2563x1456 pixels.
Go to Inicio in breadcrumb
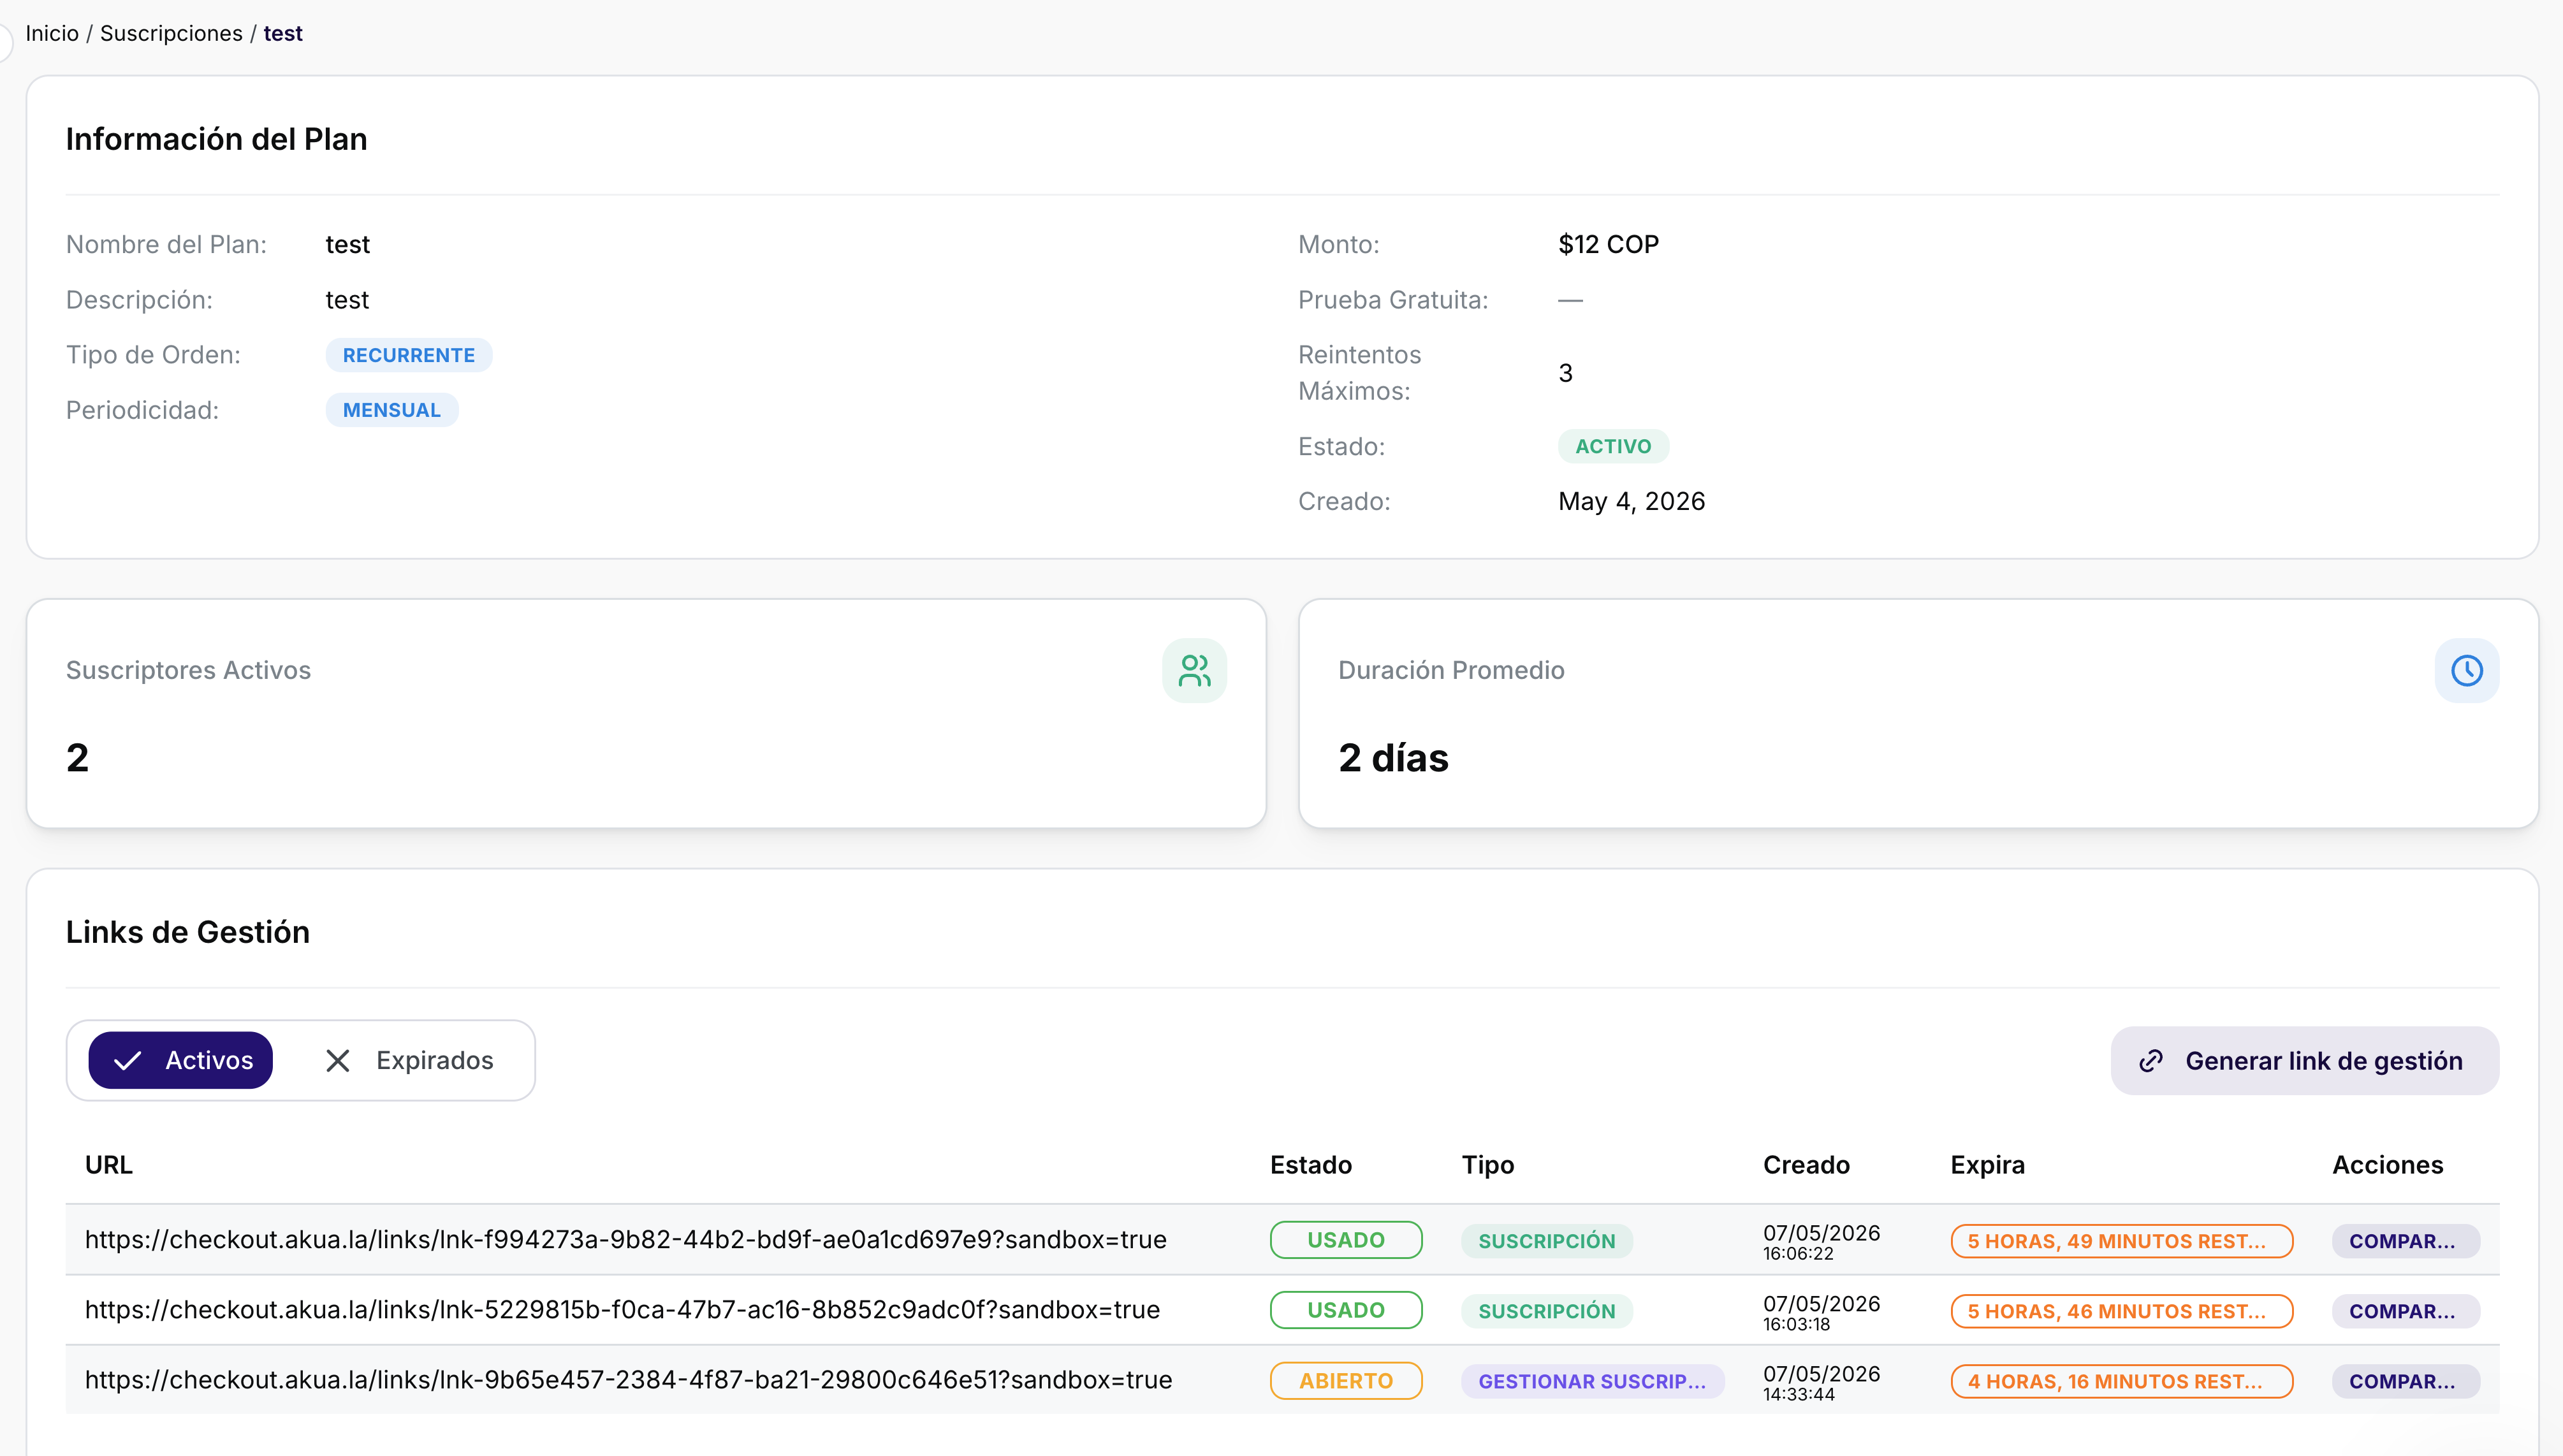(x=52, y=33)
